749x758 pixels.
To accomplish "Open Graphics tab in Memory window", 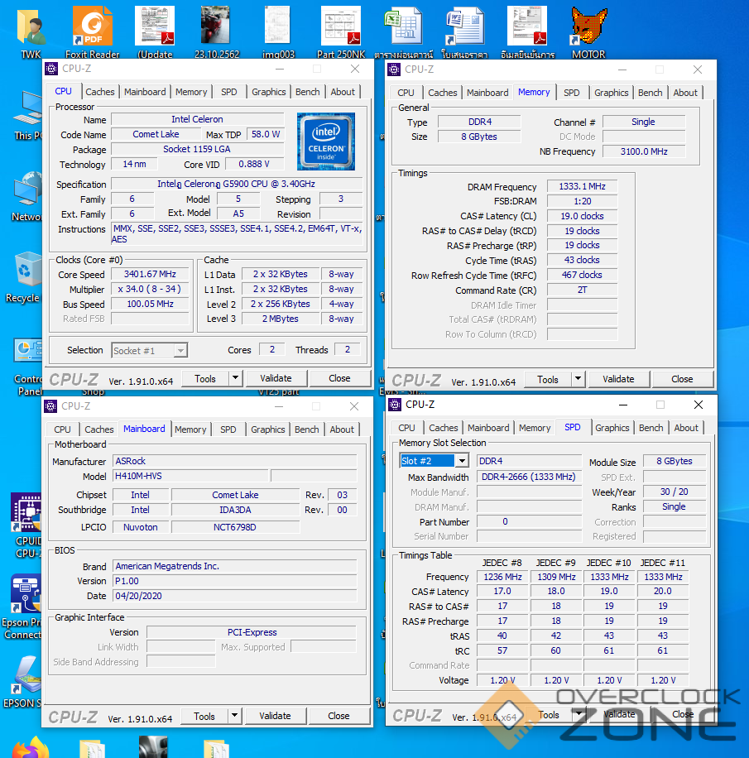I will 611,93.
